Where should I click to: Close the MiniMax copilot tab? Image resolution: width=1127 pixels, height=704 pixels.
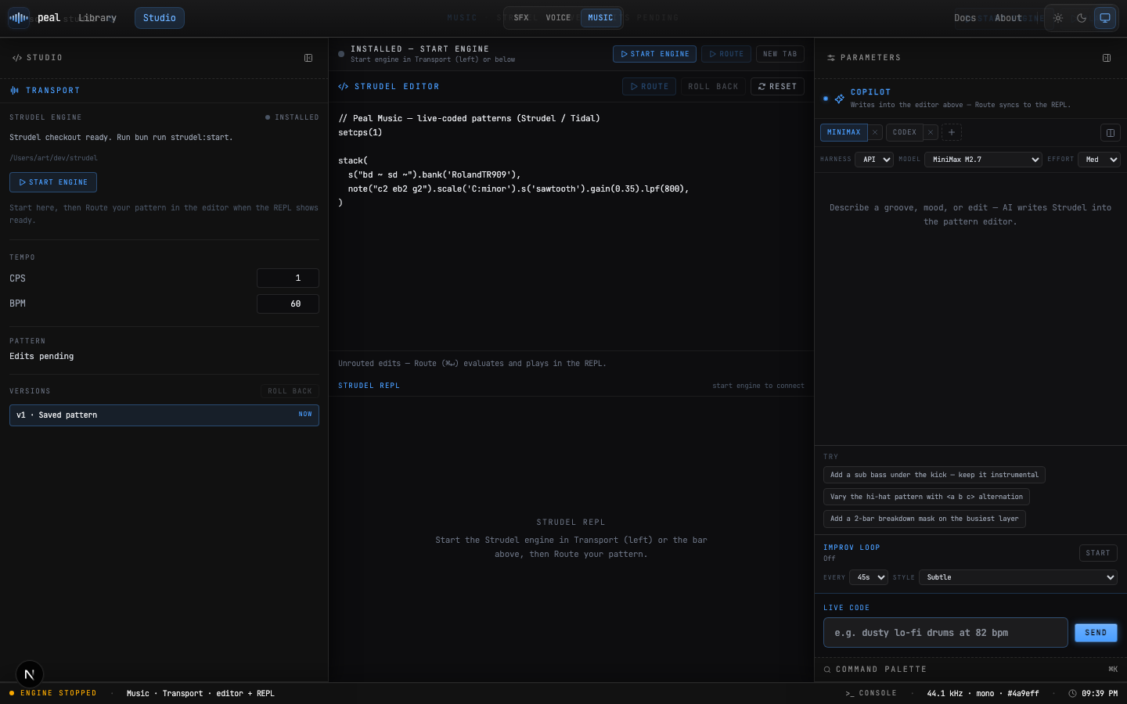(x=875, y=132)
